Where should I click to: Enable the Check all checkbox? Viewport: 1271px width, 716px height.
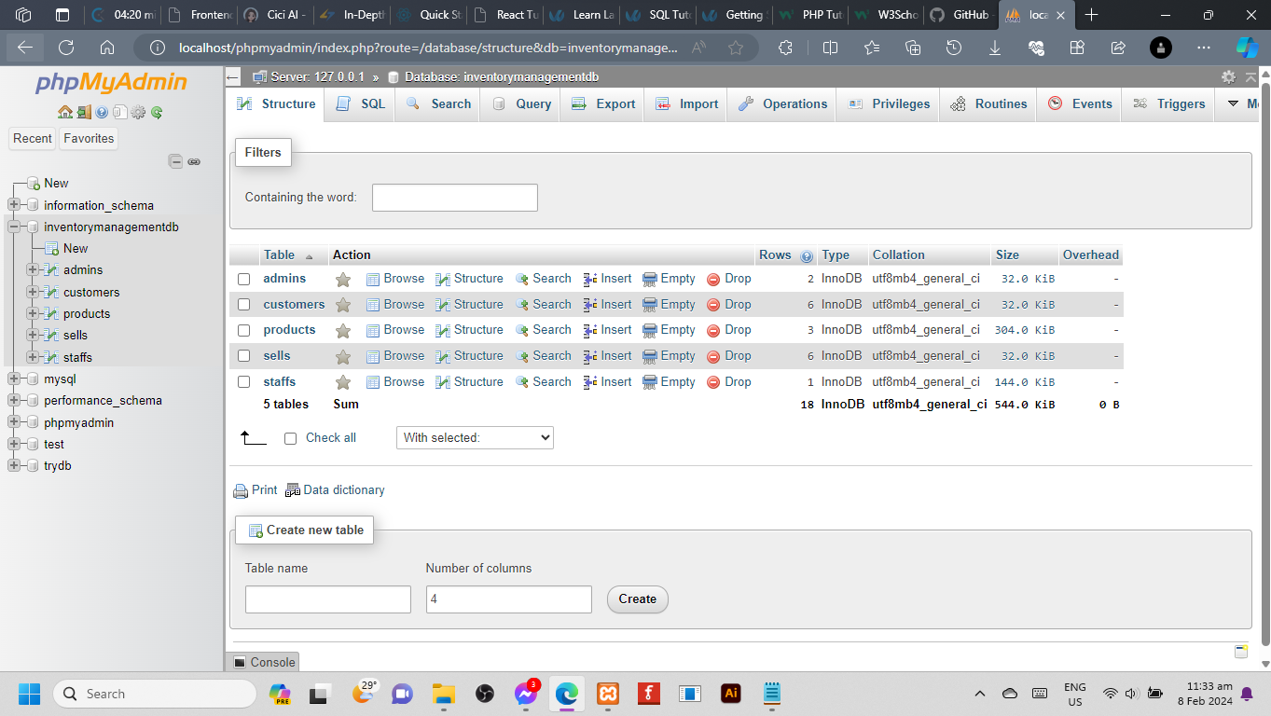click(290, 438)
